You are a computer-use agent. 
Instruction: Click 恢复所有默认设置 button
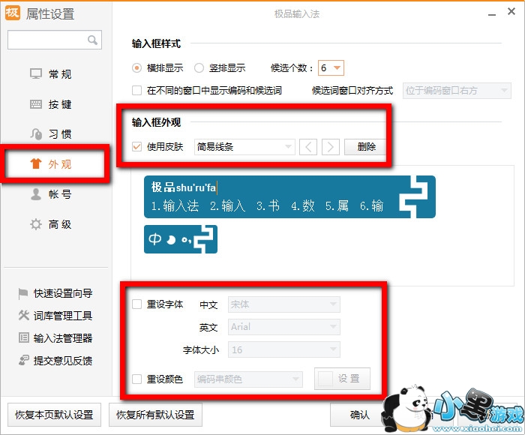coord(155,415)
